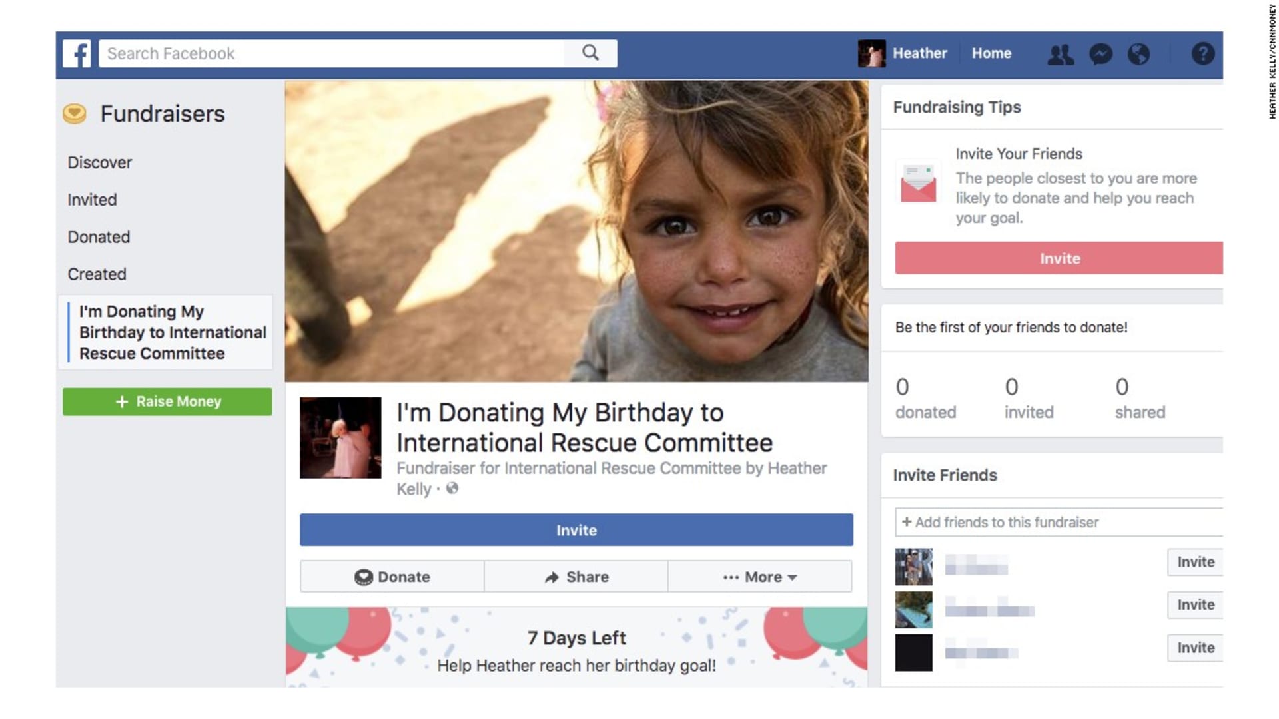Click the help question mark icon
The width and height of the screenshot is (1279, 719).
[1202, 53]
